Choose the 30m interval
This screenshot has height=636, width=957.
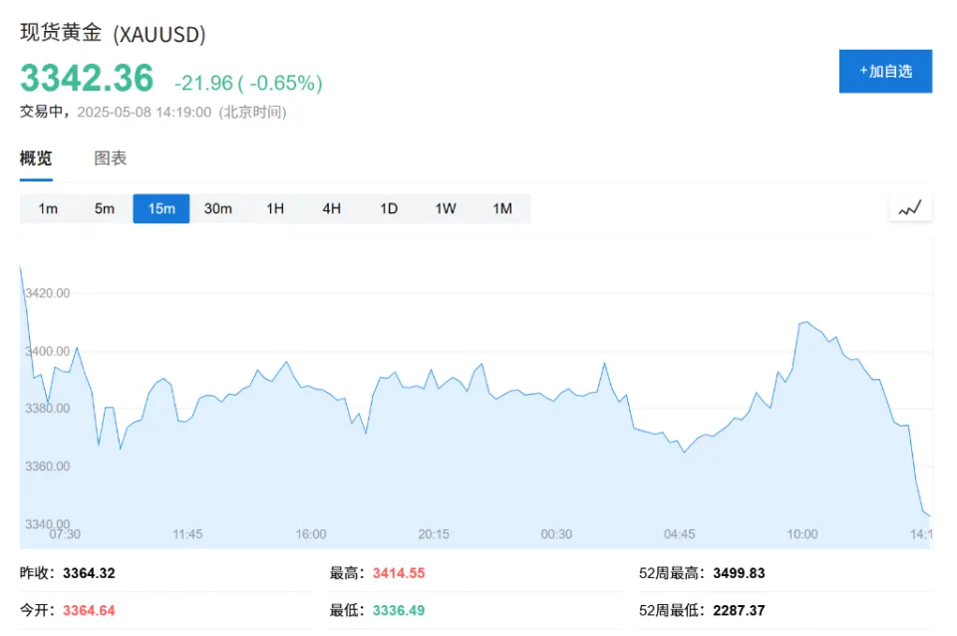[218, 208]
